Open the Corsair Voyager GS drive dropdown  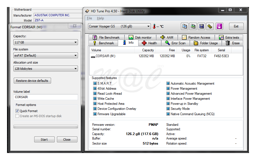119,26
